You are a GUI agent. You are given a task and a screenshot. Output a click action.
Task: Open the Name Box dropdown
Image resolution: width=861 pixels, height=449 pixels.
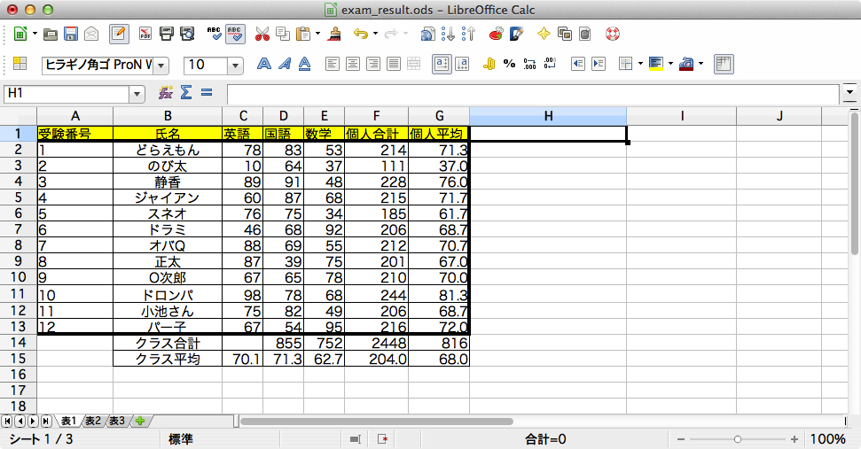137,93
